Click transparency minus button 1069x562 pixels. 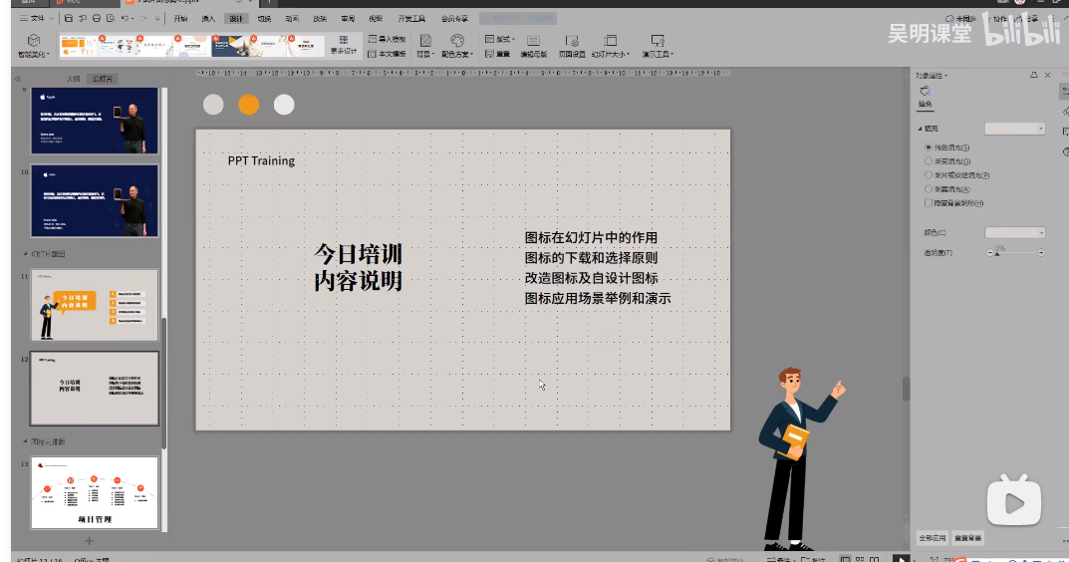pyautogui.click(x=990, y=253)
